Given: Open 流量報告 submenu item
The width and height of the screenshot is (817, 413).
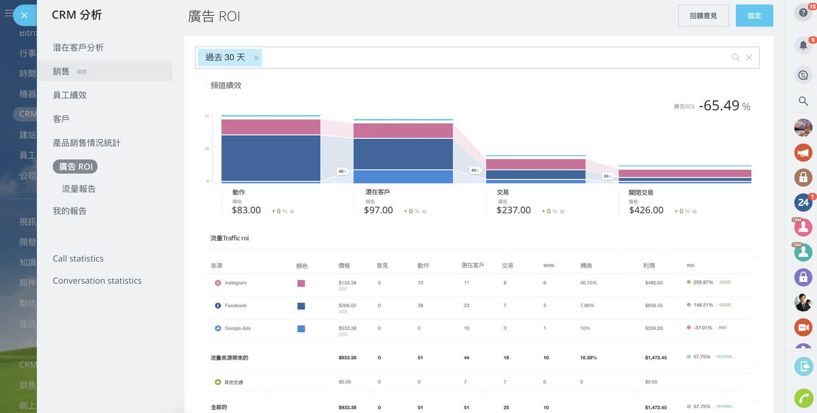Looking at the screenshot, I should click(x=79, y=189).
